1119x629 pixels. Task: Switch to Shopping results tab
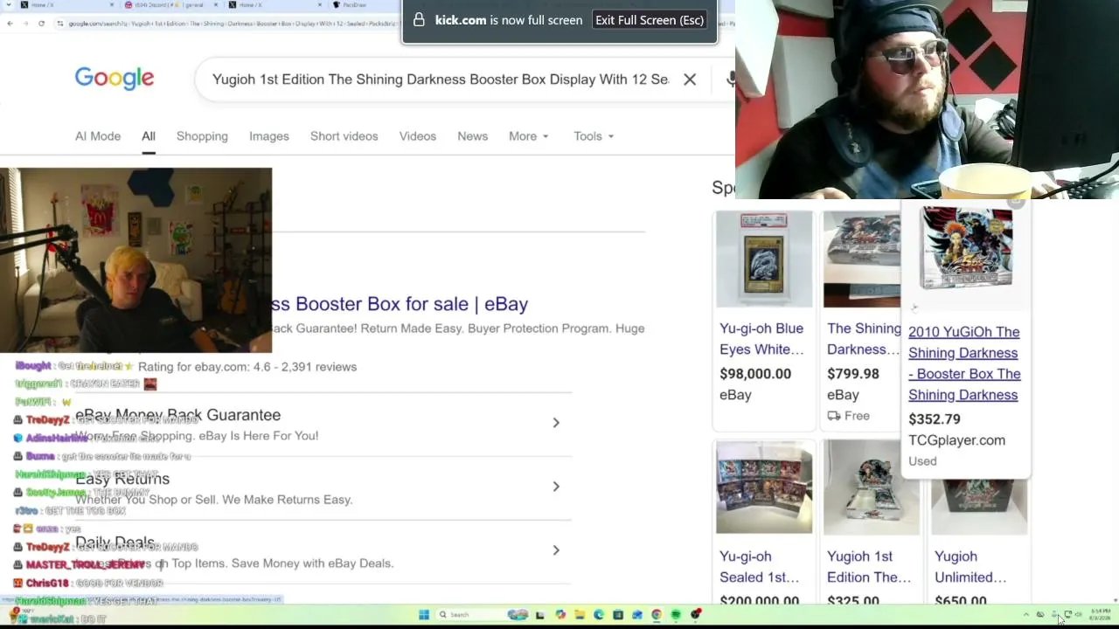(x=202, y=136)
